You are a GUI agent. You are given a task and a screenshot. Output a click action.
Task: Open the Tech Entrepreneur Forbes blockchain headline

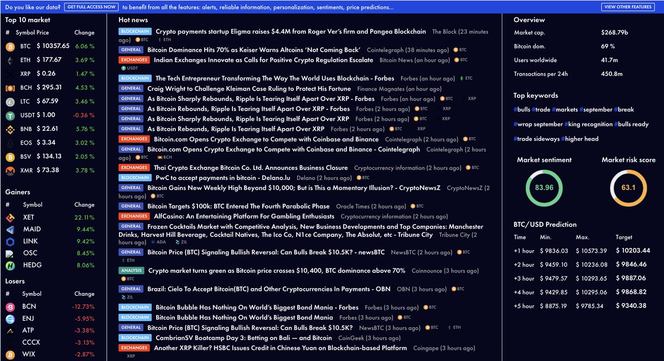[275, 78]
